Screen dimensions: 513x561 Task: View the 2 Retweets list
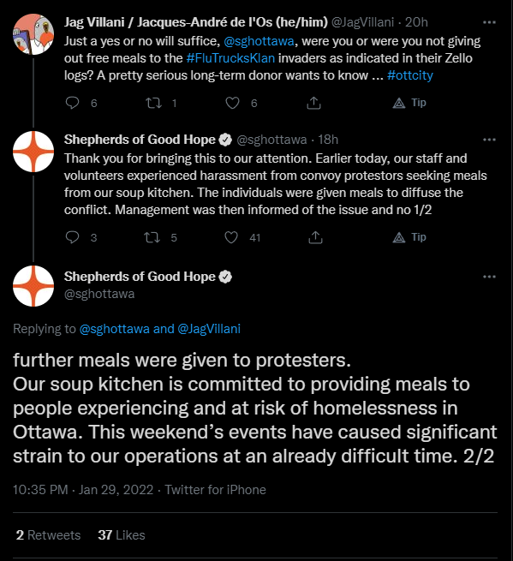point(48,535)
